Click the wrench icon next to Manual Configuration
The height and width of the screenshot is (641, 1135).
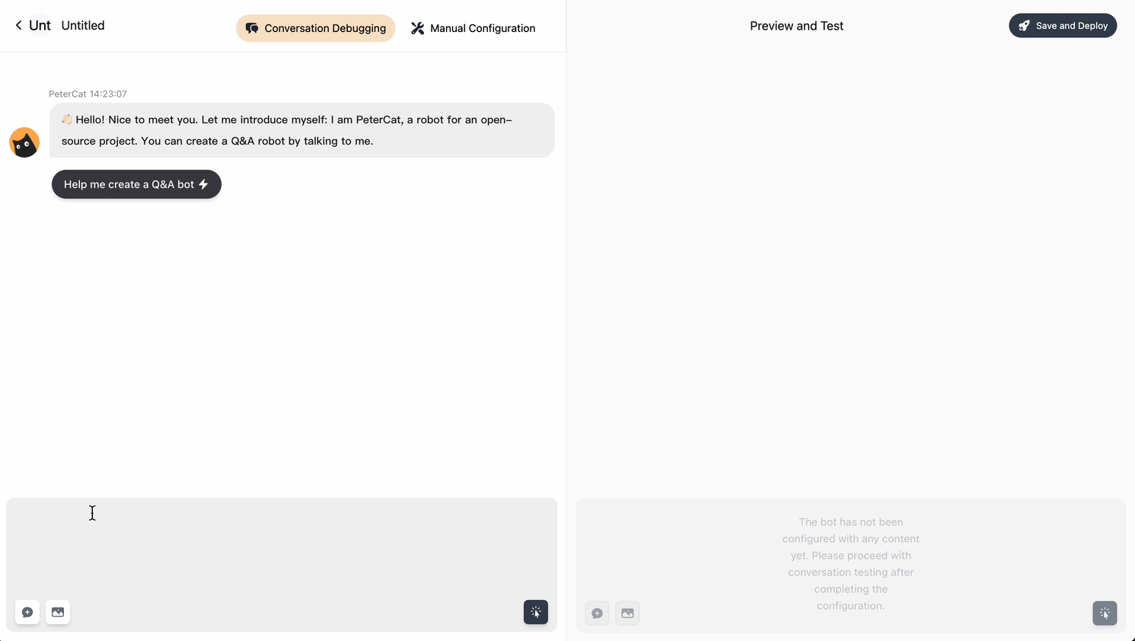click(417, 27)
